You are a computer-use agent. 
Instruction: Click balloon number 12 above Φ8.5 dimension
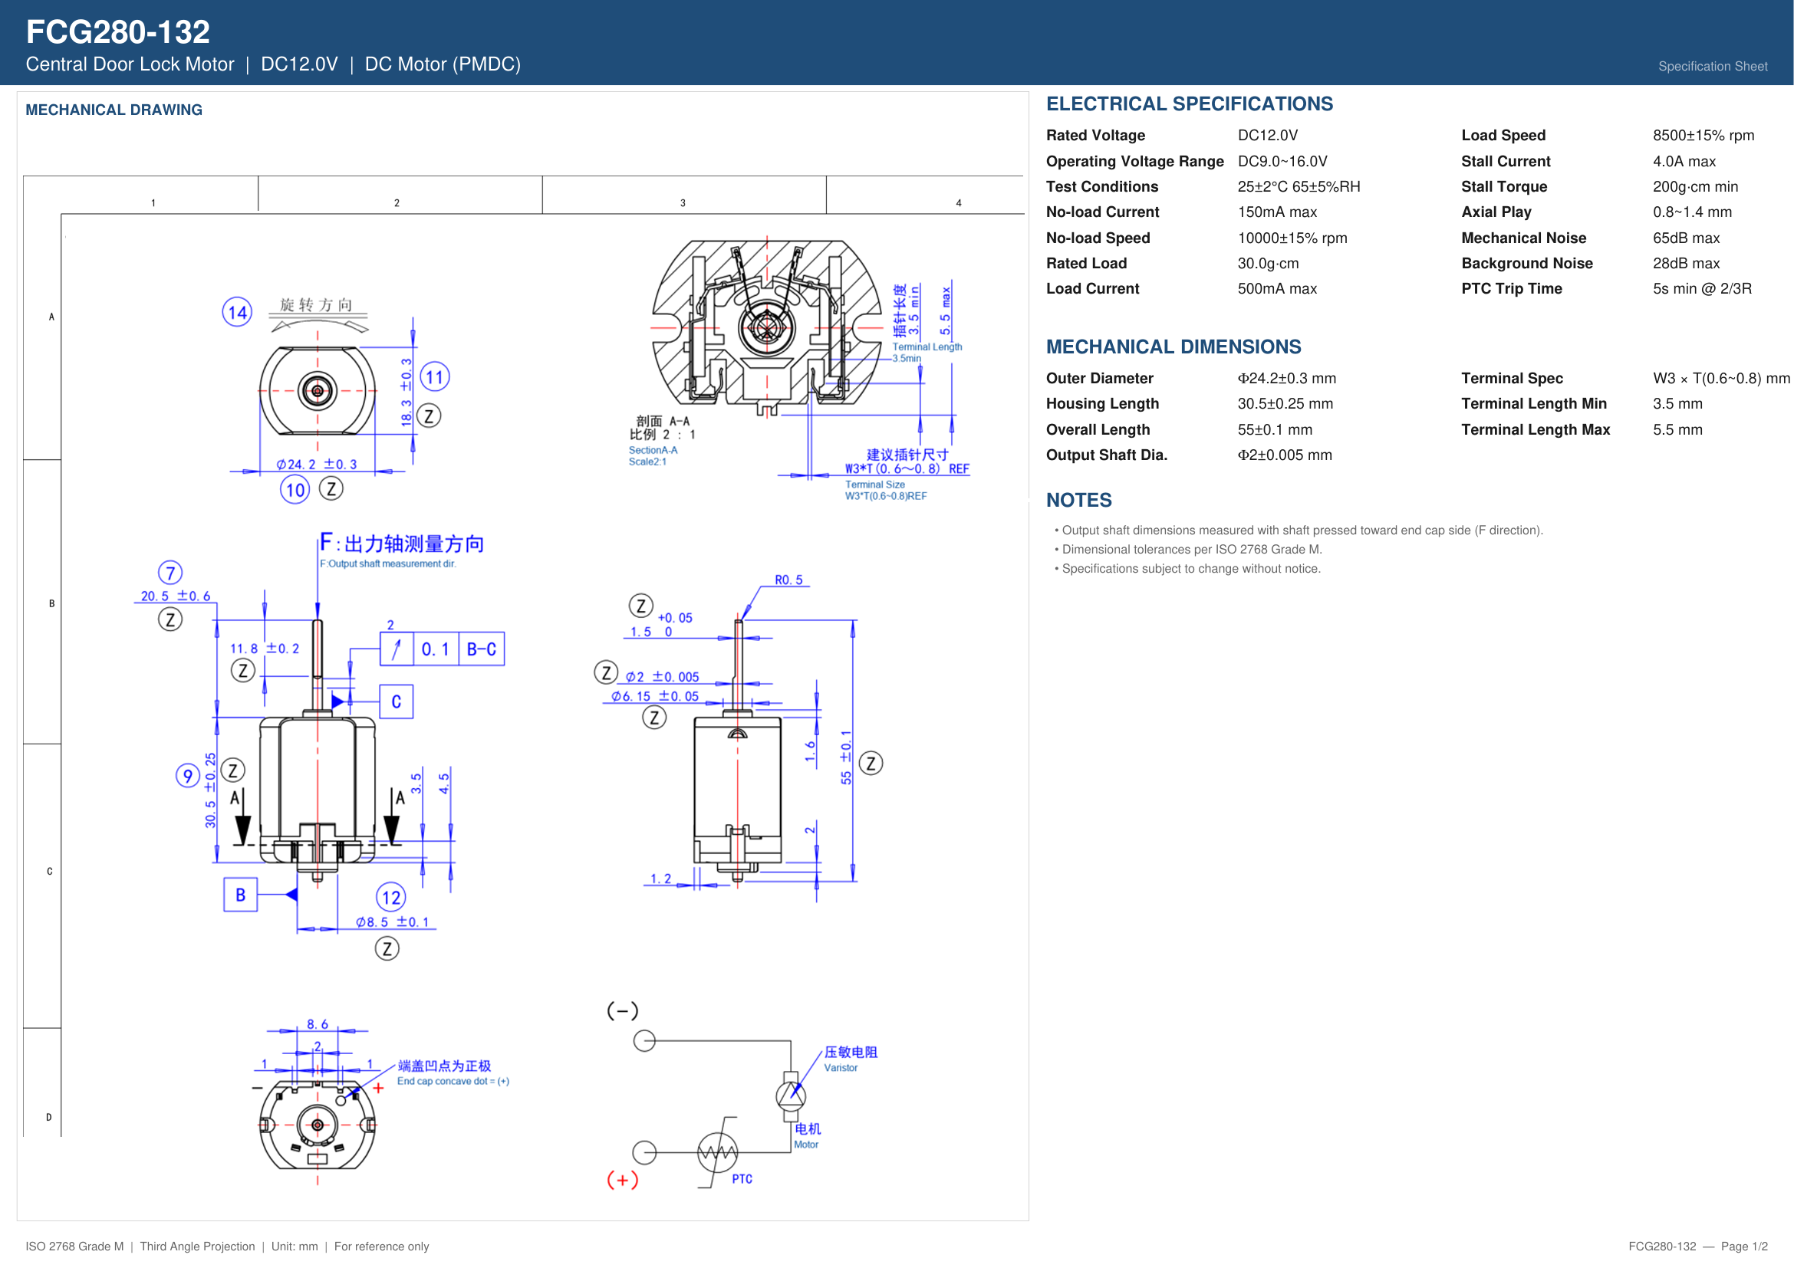(x=390, y=897)
